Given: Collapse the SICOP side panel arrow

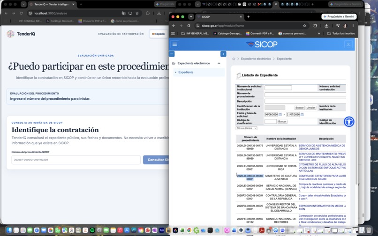Looking at the screenshot, I should tap(223, 54).
